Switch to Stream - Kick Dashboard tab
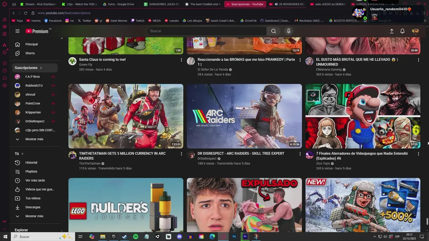 pos(38,4)
